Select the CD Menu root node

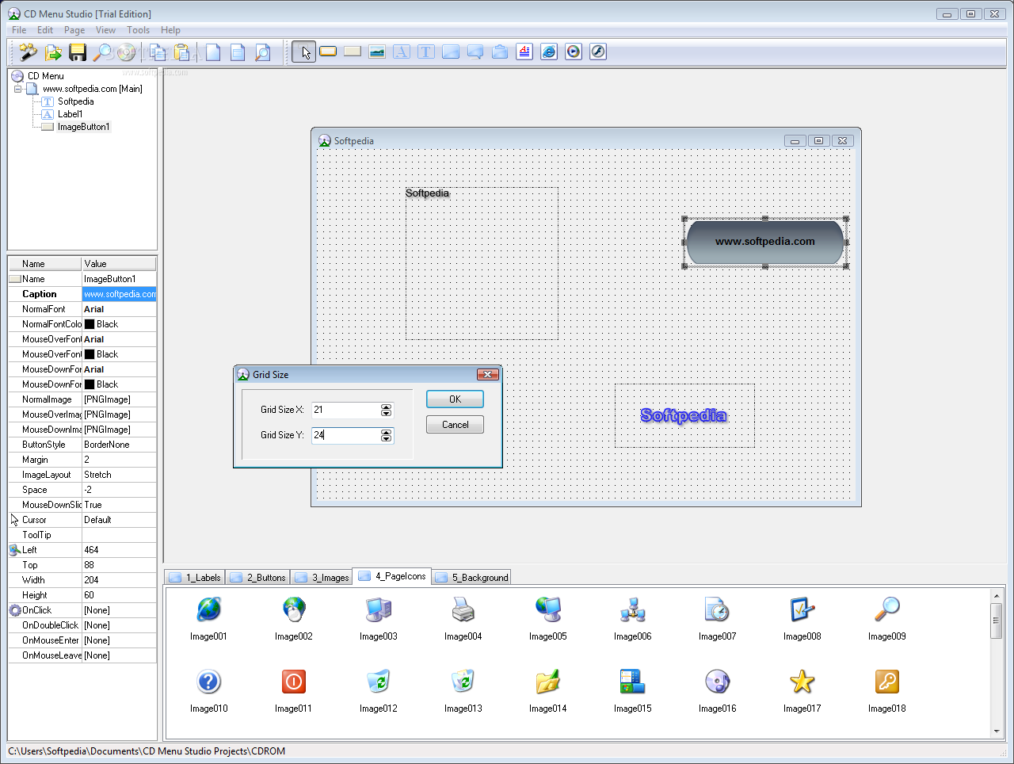(x=45, y=76)
